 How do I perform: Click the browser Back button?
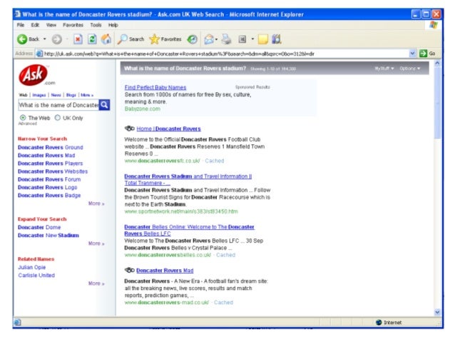click(28, 39)
